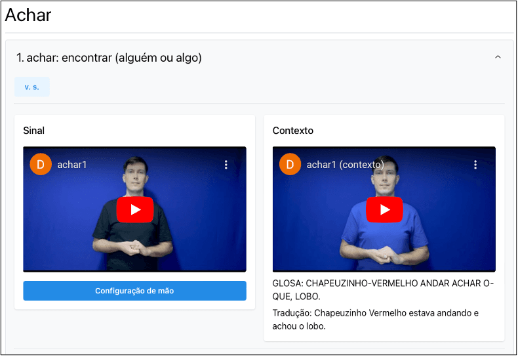Click the 'Achar' page title

(x=28, y=15)
